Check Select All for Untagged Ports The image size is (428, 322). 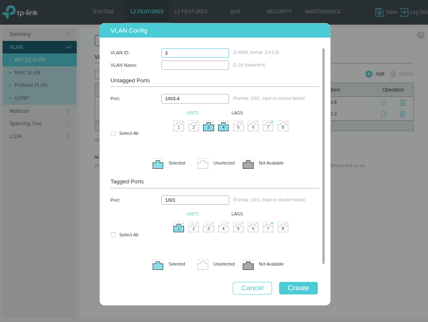[113, 133]
